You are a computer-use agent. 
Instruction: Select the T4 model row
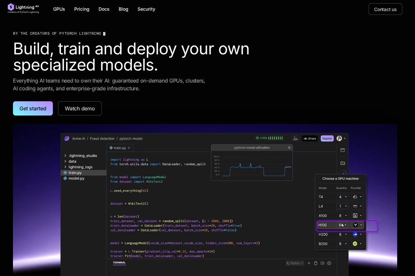[x=341, y=197]
